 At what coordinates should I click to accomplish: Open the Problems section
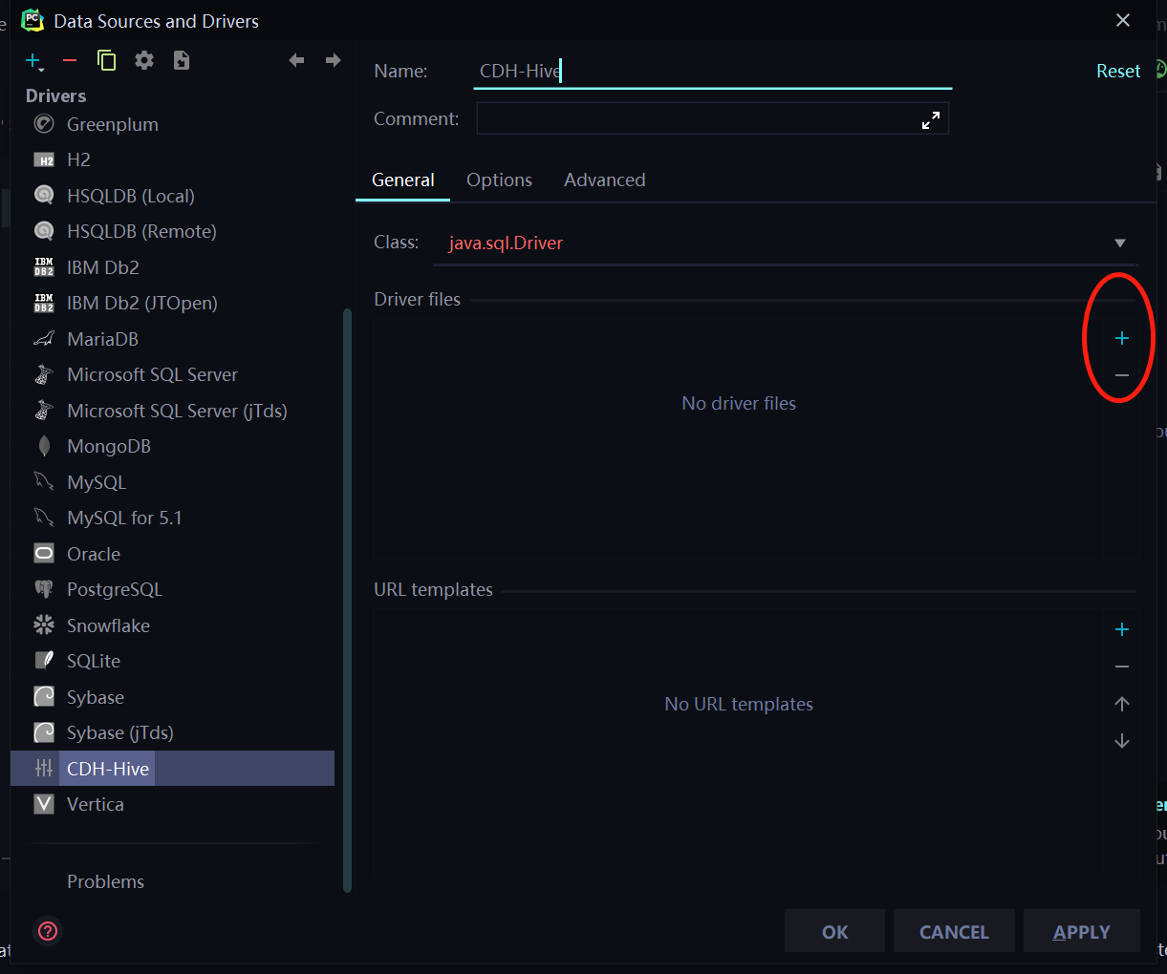click(x=105, y=881)
